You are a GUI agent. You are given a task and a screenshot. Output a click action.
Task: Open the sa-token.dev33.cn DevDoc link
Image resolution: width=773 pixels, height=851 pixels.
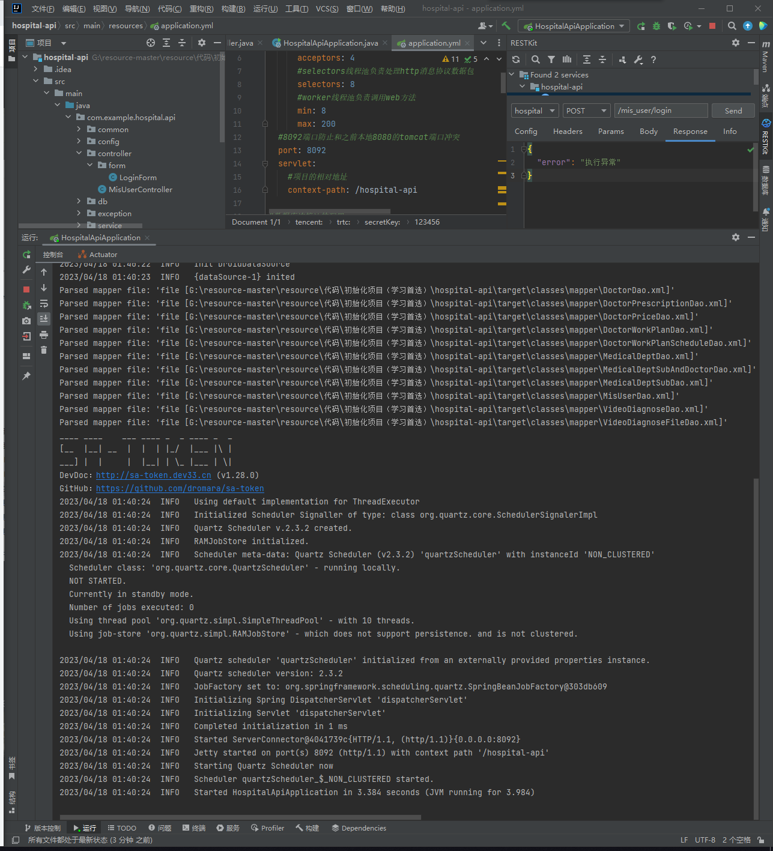(x=154, y=475)
